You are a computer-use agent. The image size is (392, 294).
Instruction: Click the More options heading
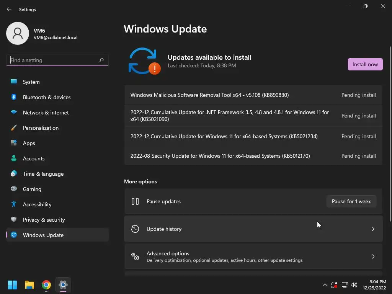pos(140,181)
